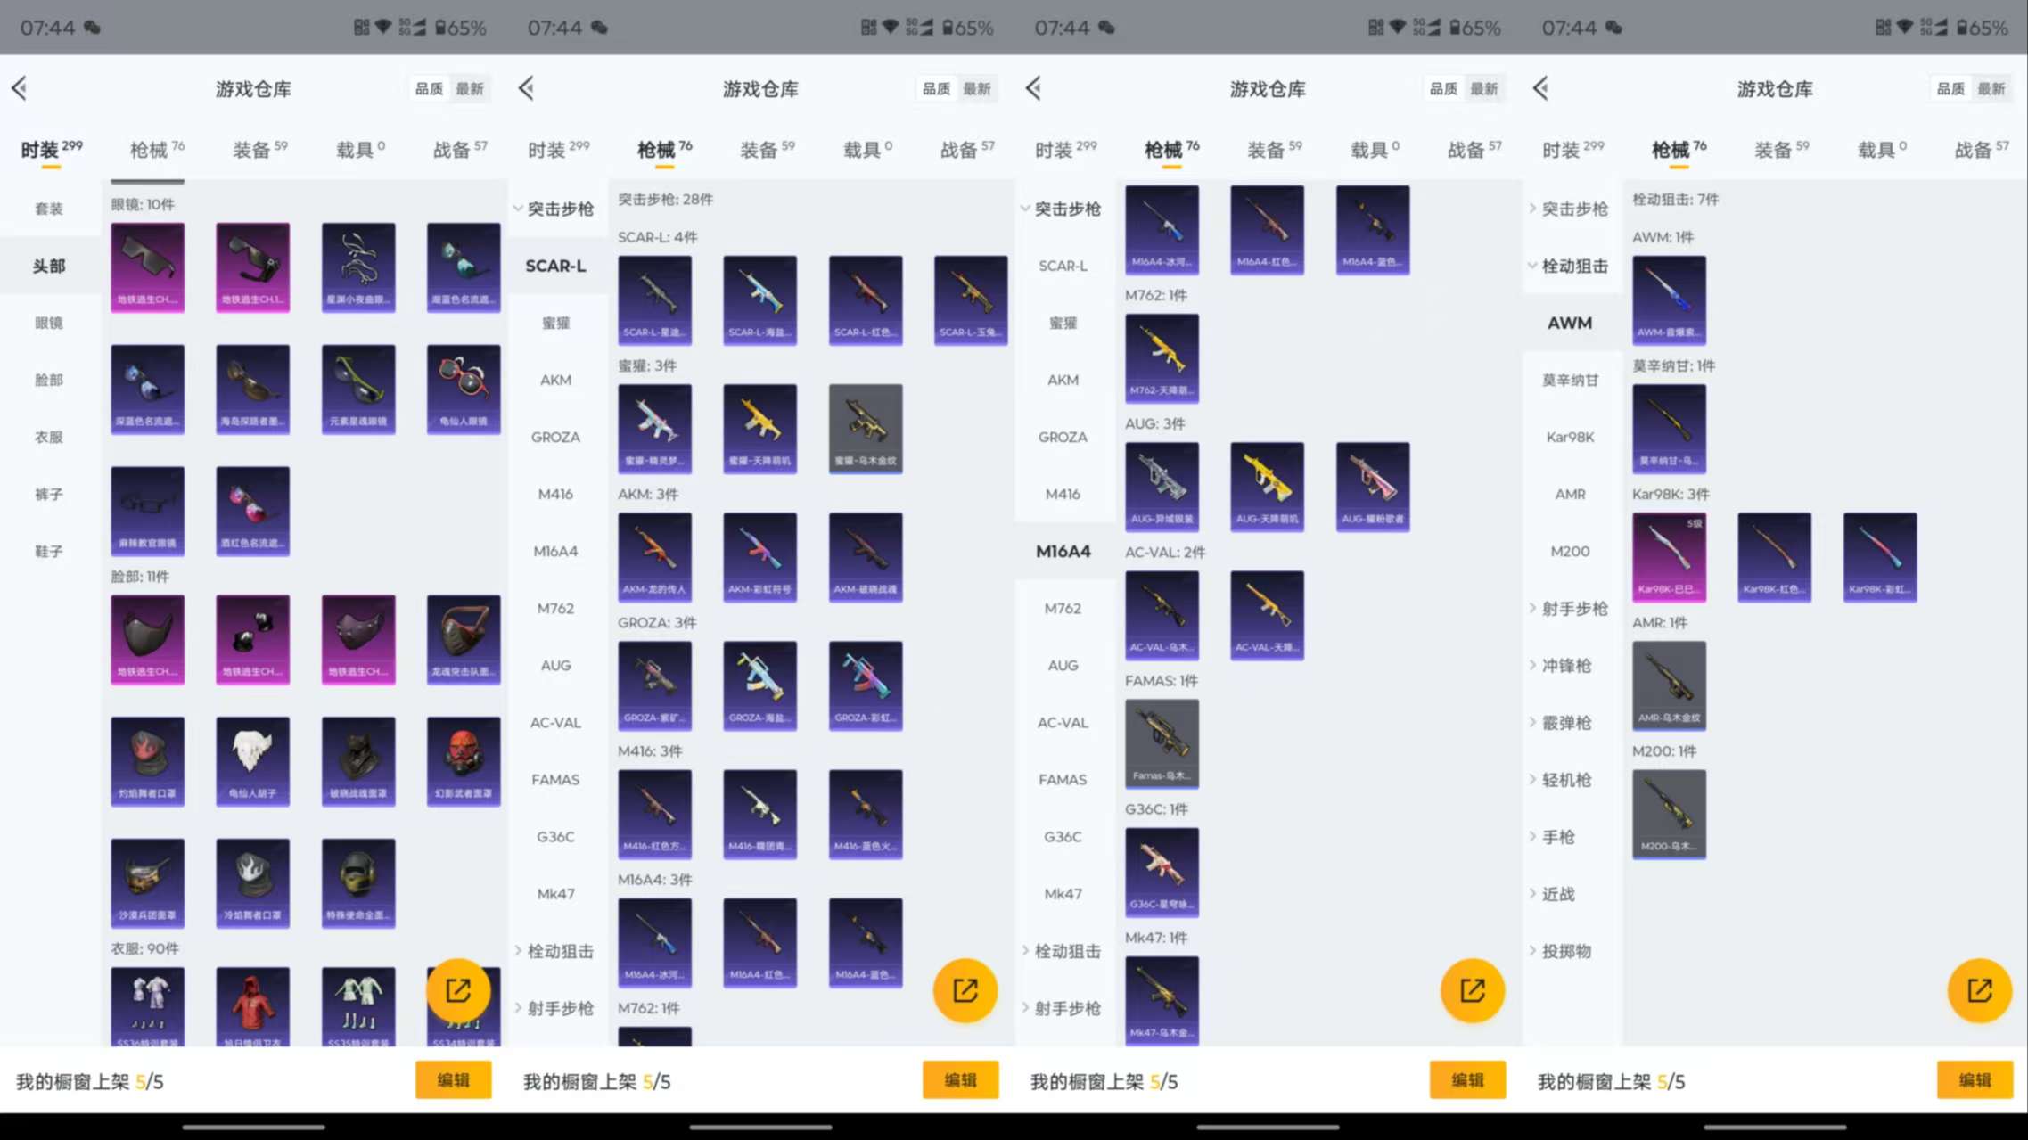2028x1140 pixels.
Task: Expand 栓动狙击 group in M16A4 highlighted panel
Action: point(1062,951)
